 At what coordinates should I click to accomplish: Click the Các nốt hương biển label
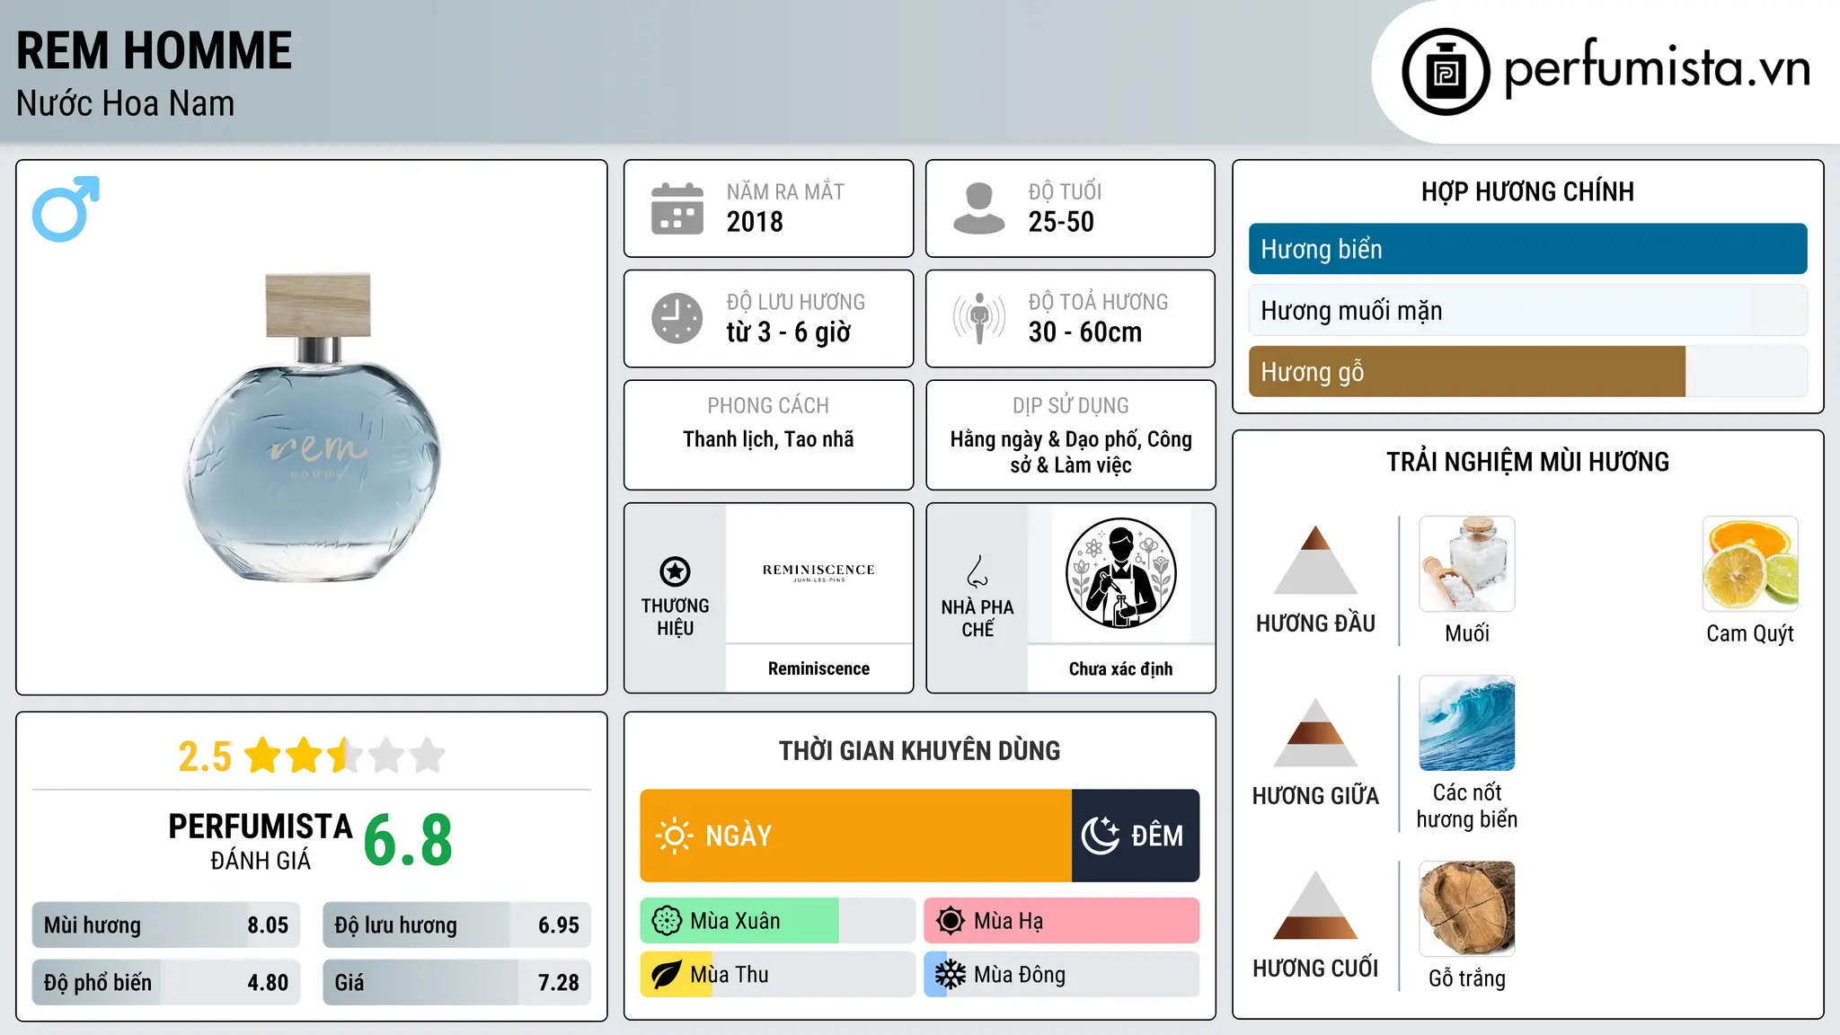coord(1467,806)
